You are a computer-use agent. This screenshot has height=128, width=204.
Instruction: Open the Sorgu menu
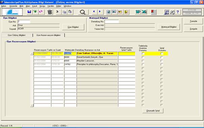click(x=42, y=6)
